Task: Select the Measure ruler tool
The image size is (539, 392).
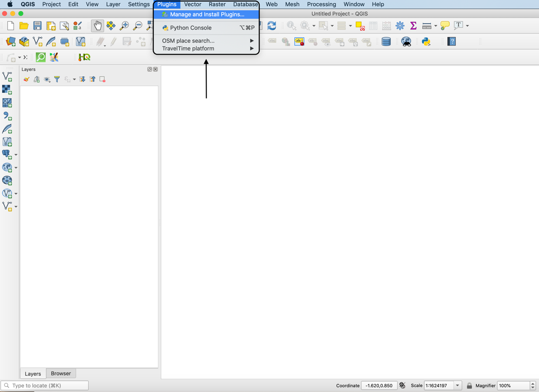Action: (427, 26)
